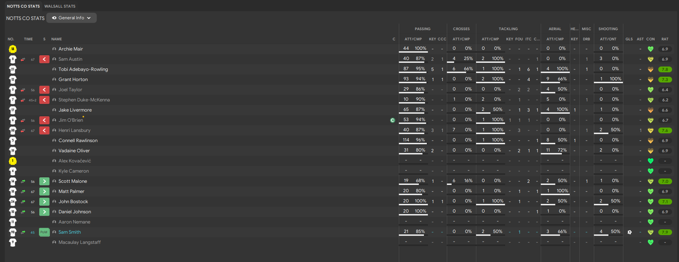This screenshot has width=679, height=262.
Task: Open Archie Mair's player profile
Action: (x=71, y=49)
